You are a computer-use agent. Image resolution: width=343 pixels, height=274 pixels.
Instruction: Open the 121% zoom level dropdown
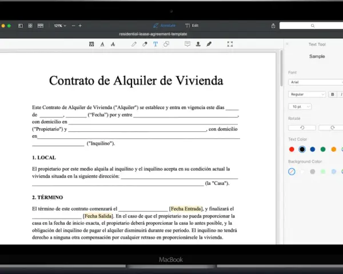pos(60,26)
